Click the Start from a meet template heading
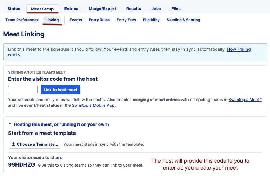Image resolution: width=270 pixels, height=176 pixels. pos(42,133)
